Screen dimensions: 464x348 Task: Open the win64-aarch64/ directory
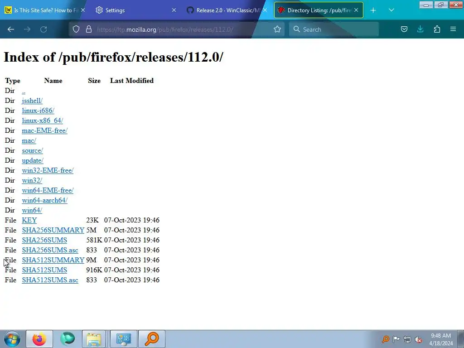pos(45,200)
